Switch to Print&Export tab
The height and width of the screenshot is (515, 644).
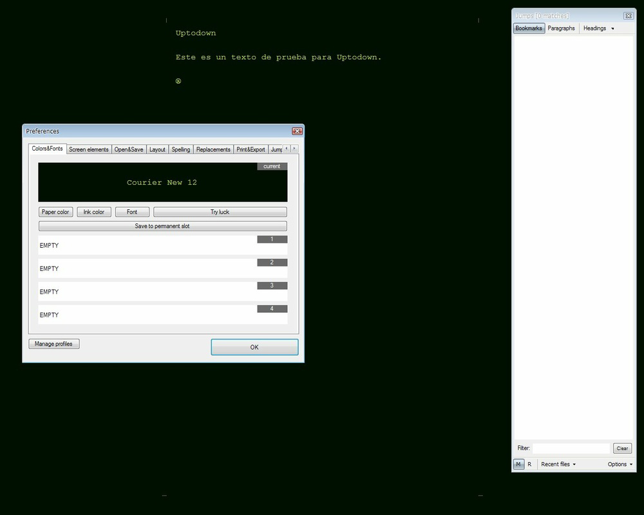click(251, 149)
